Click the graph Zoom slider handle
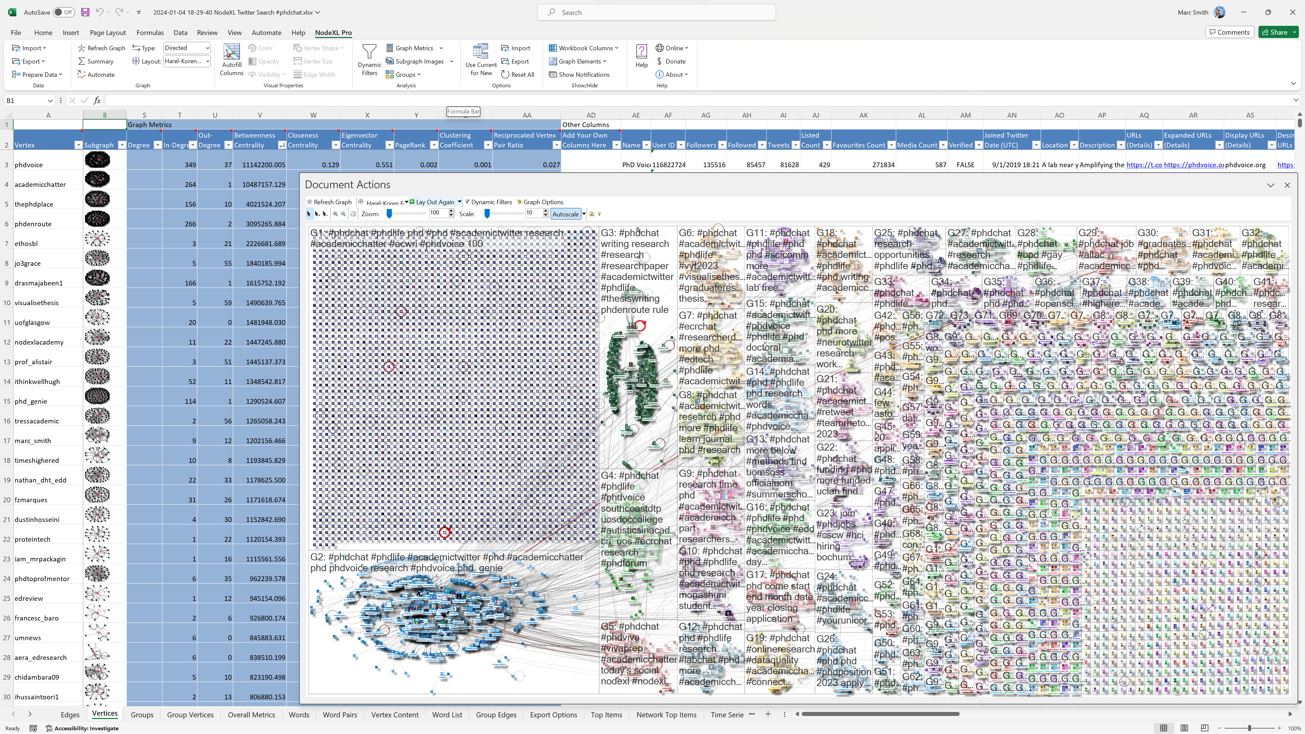Image resolution: width=1305 pixels, height=734 pixels. [x=389, y=214]
